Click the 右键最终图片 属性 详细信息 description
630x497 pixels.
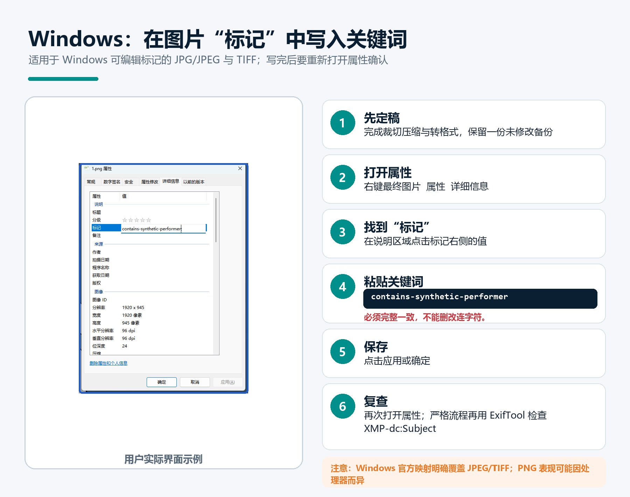[x=426, y=187]
